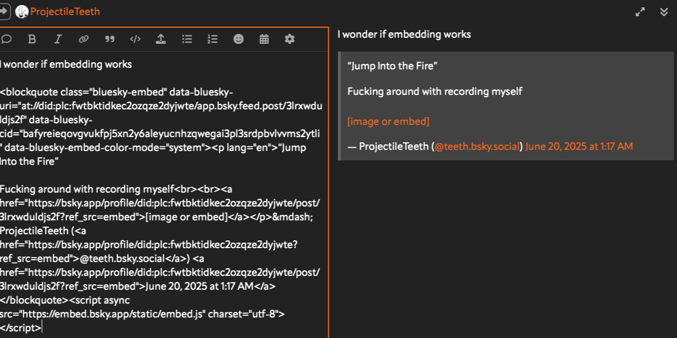Image resolution: width=677 pixels, height=338 pixels.
Task: Open the emoji picker
Action: [x=239, y=39]
